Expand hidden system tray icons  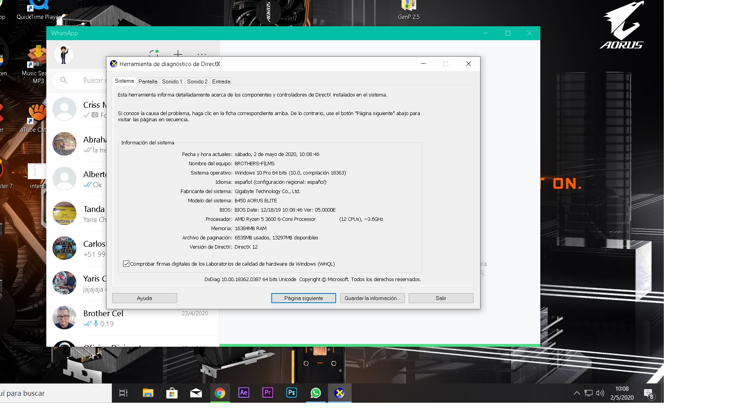coord(577,393)
